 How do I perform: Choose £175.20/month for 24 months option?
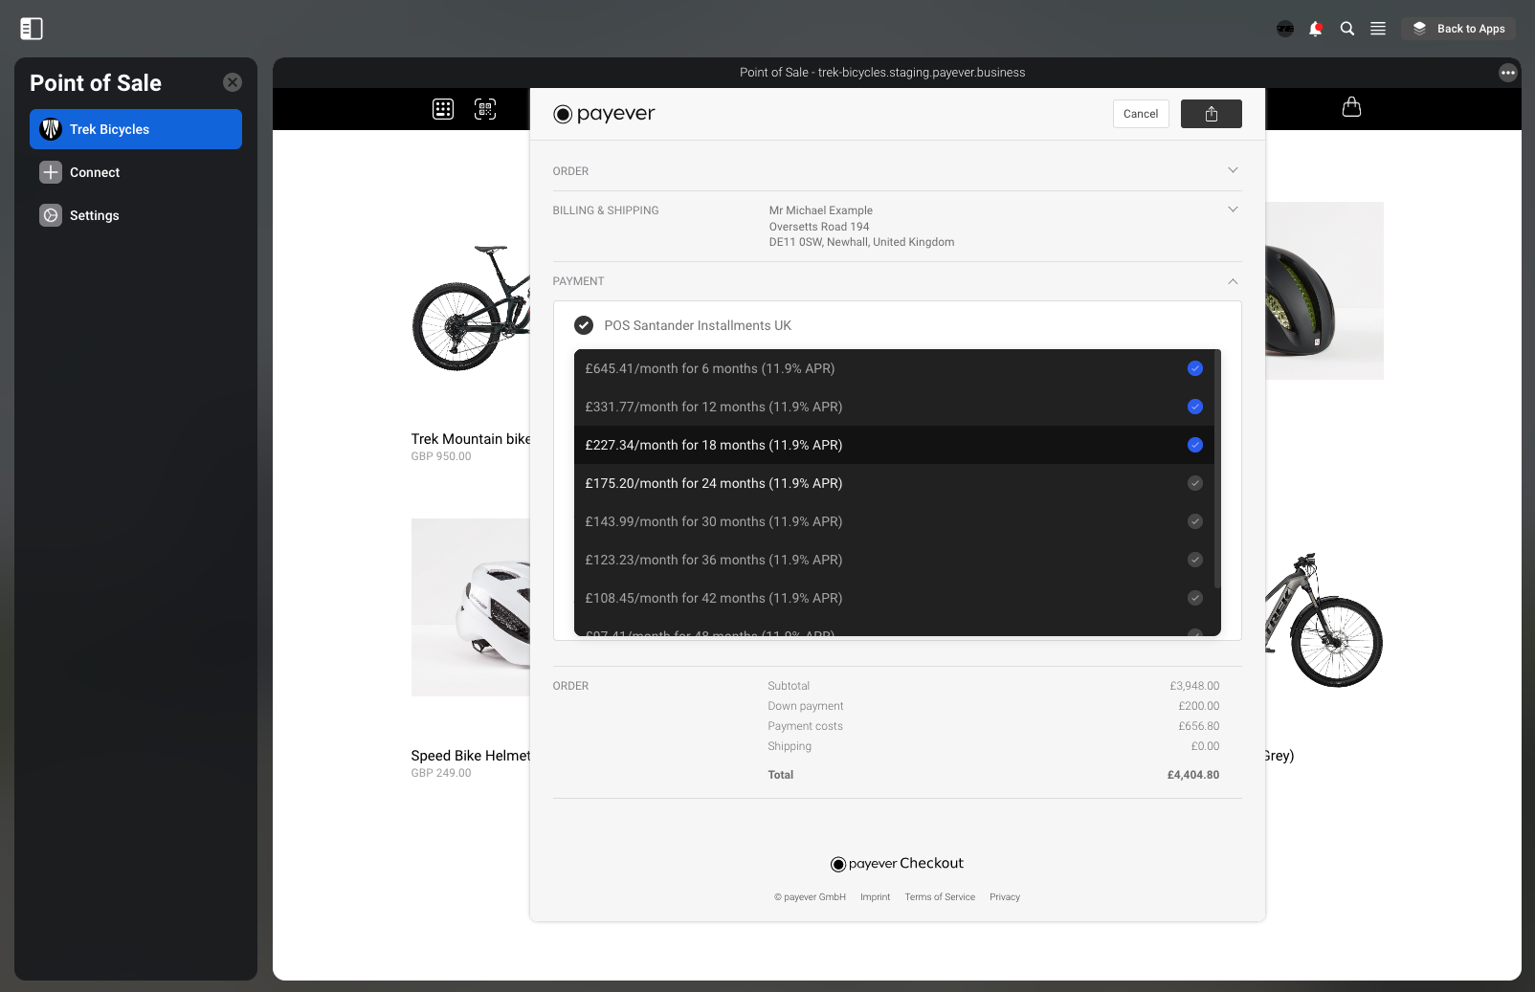894,483
